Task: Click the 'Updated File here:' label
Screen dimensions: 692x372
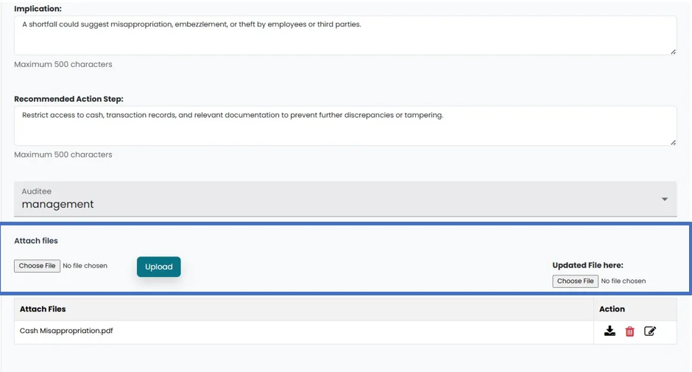Action: tap(587, 265)
